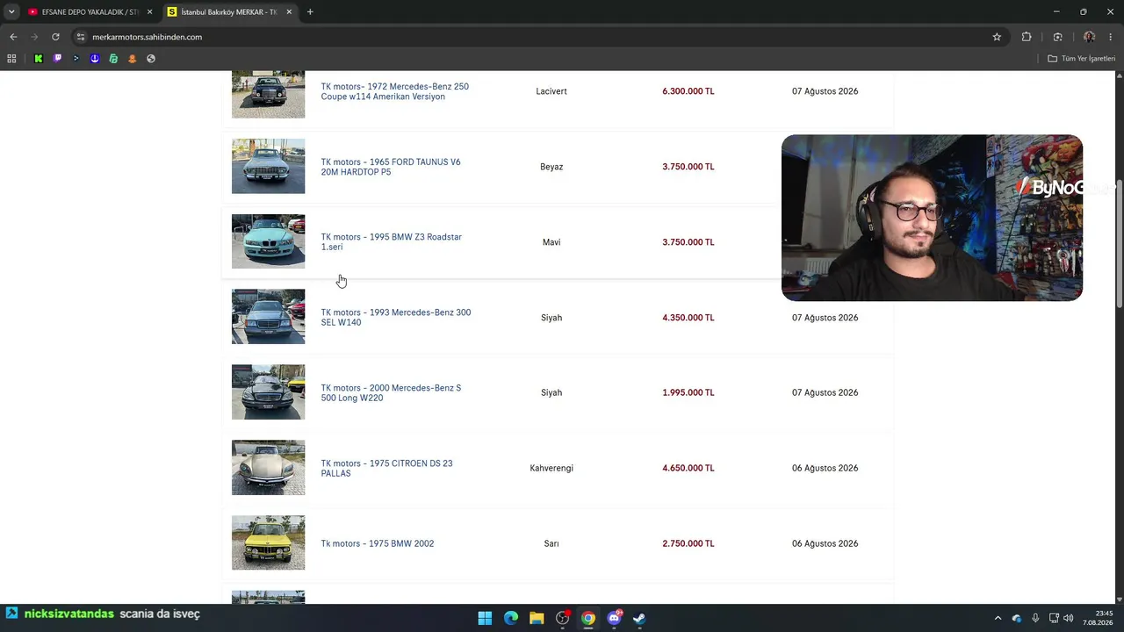Click the Lacivert color cell
Viewport: 1124px width, 632px height.
pos(551,91)
